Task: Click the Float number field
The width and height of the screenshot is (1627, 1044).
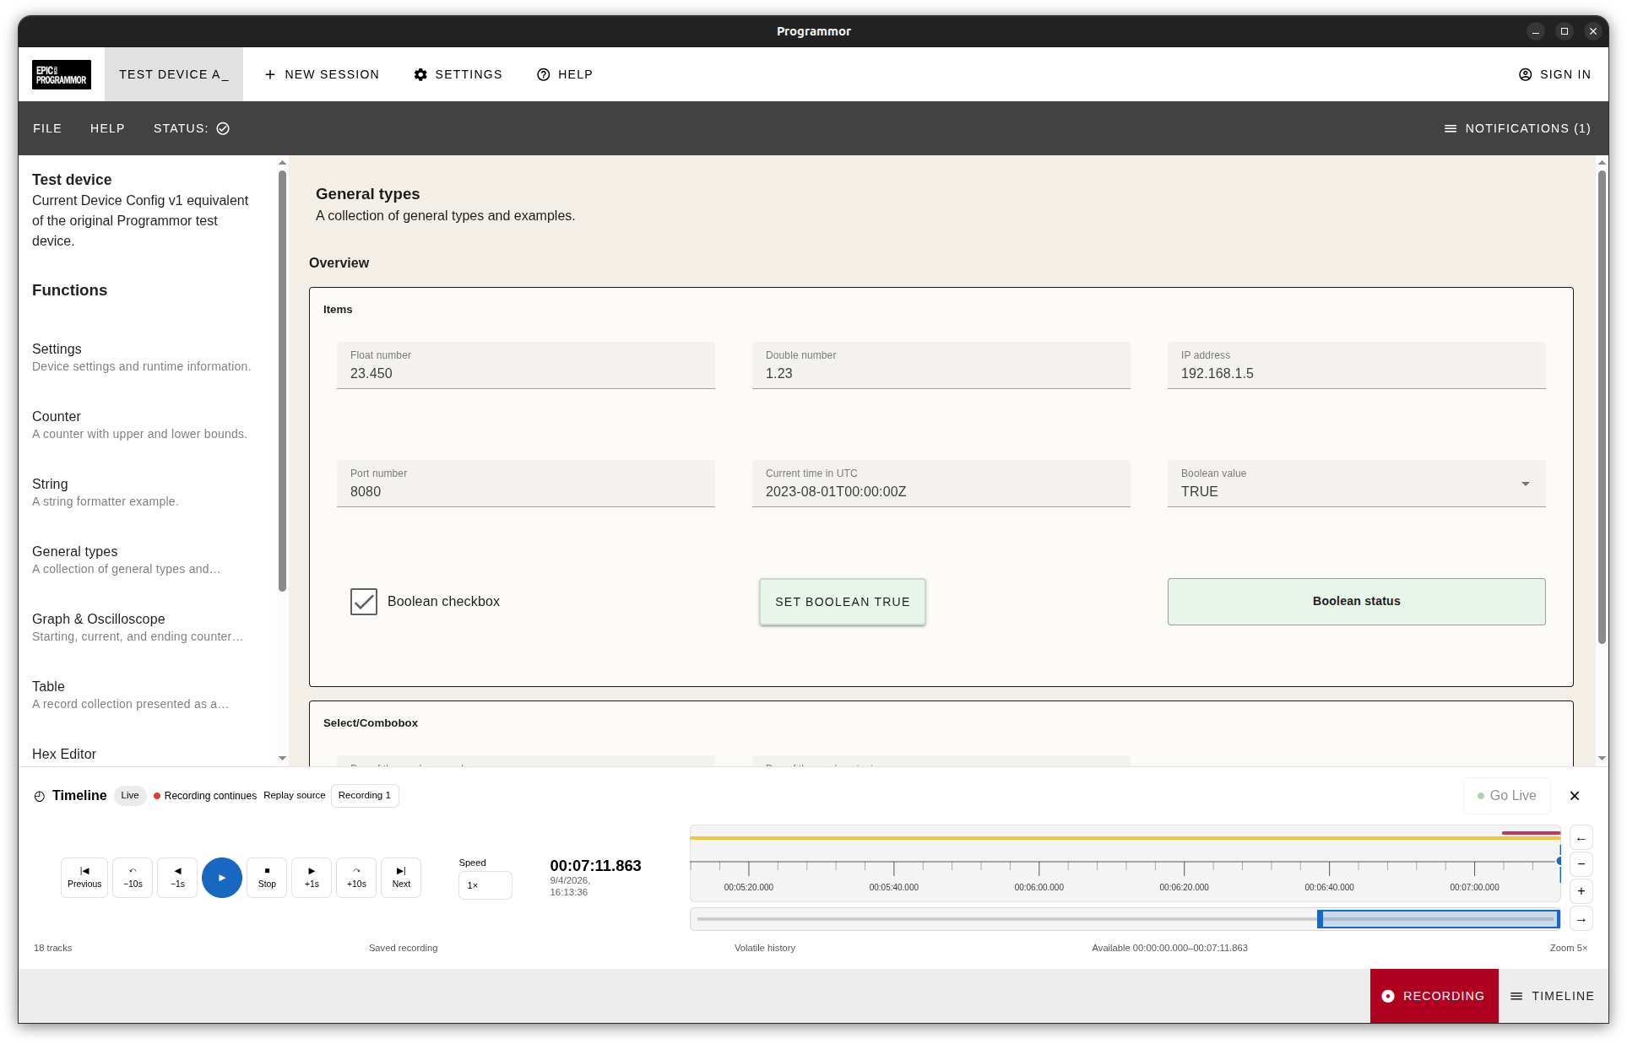Action: pos(526,365)
